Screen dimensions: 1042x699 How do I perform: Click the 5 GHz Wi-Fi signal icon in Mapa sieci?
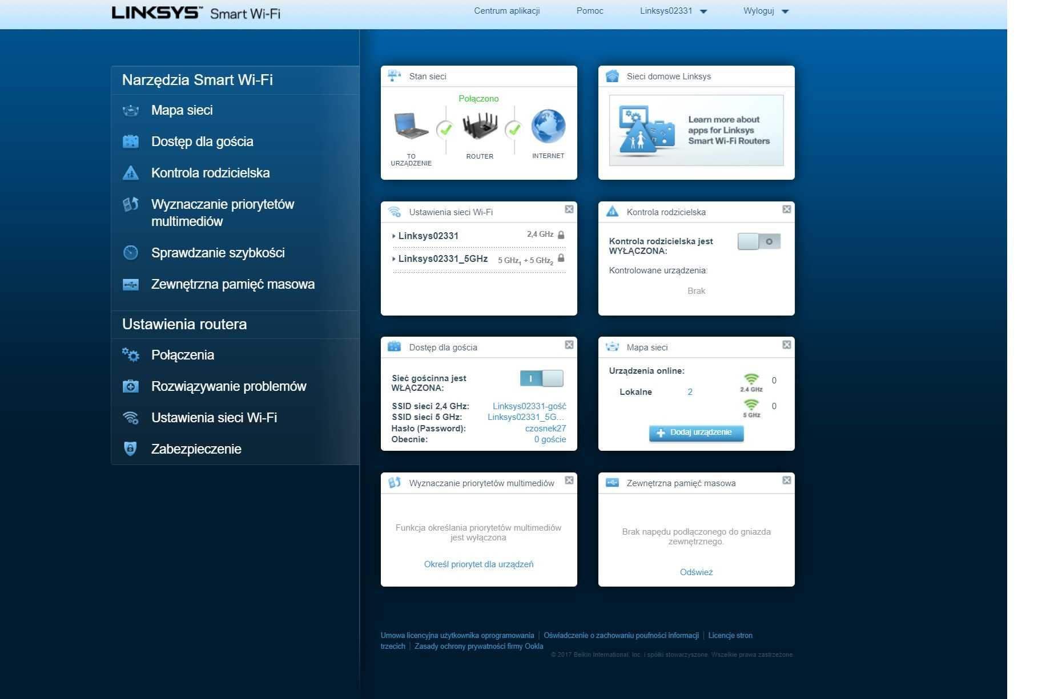751,405
